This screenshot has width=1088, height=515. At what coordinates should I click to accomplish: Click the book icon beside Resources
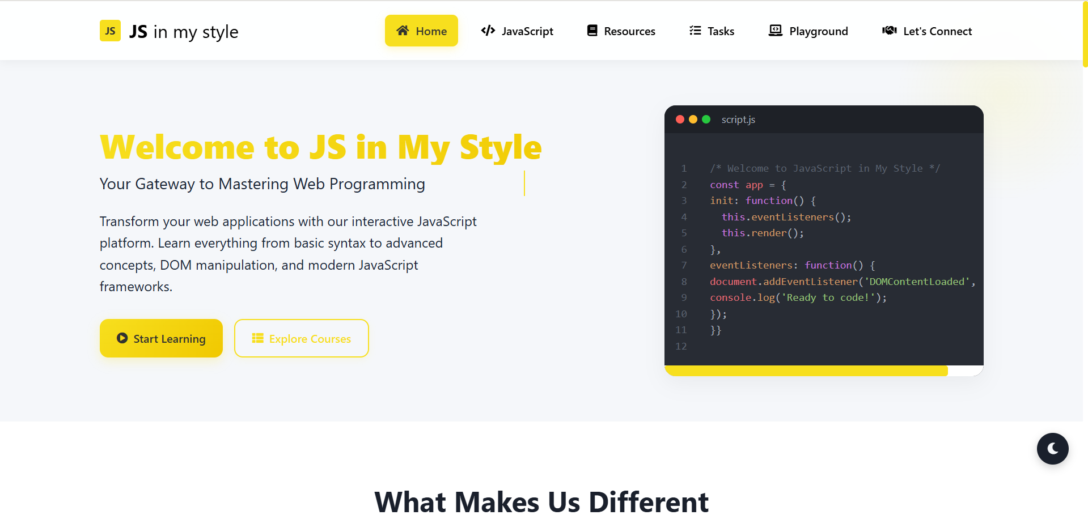(592, 31)
